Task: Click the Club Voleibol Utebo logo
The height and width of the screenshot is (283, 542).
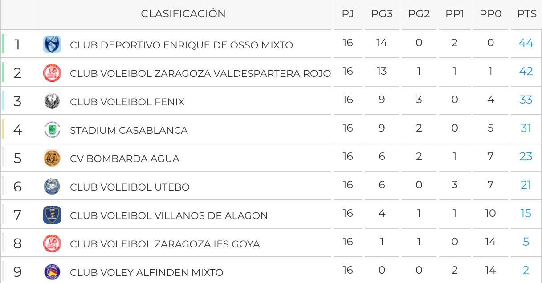Action: tap(52, 187)
